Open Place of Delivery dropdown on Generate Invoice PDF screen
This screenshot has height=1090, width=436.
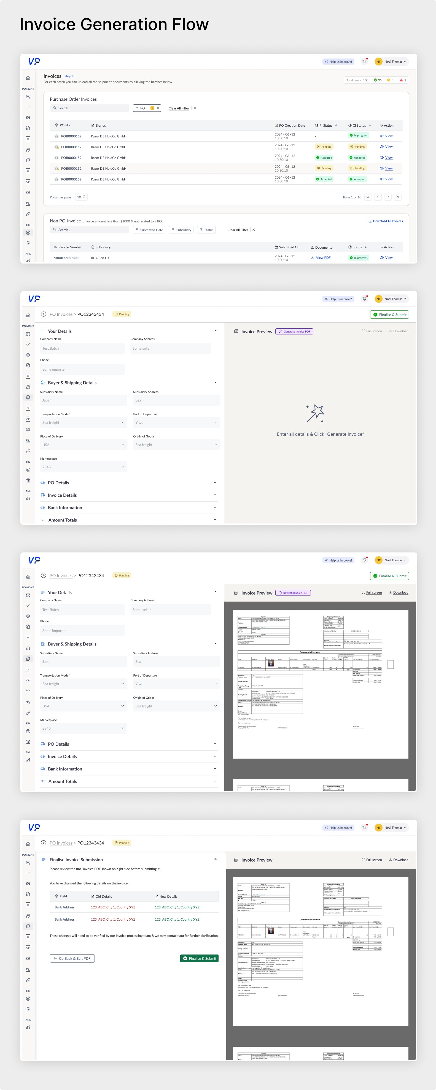[x=84, y=445]
